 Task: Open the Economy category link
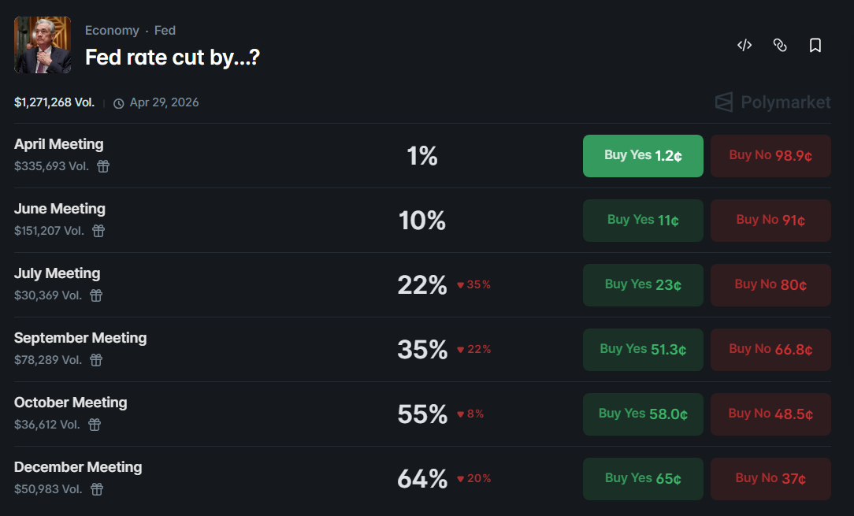pyautogui.click(x=112, y=30)
